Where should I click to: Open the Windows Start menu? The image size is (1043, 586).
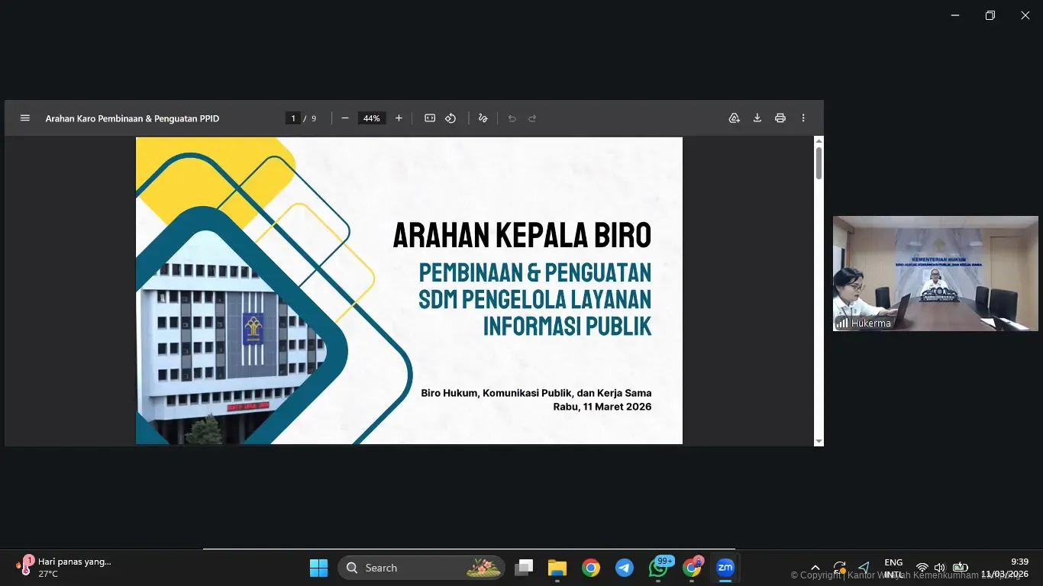coord(318,568)
